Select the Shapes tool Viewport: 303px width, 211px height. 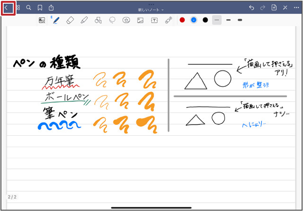pos(98,20)
